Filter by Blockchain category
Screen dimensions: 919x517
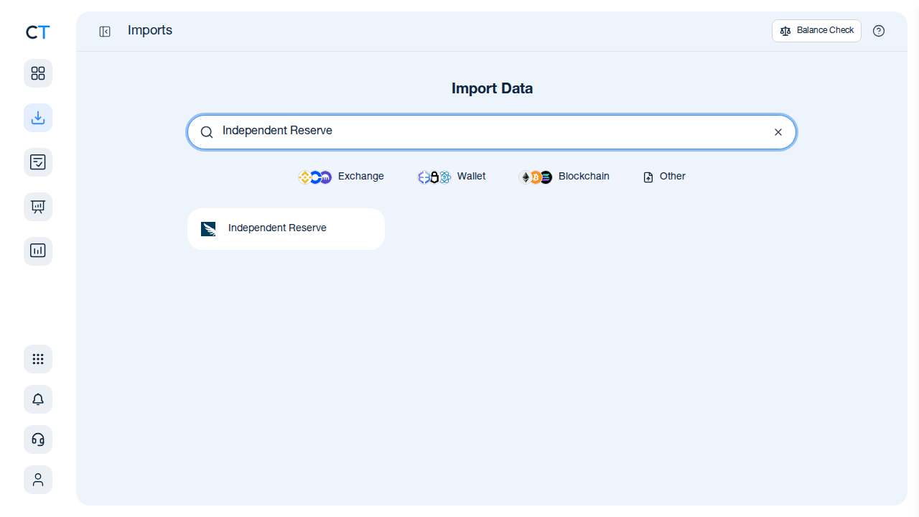(x=564, y=177)
